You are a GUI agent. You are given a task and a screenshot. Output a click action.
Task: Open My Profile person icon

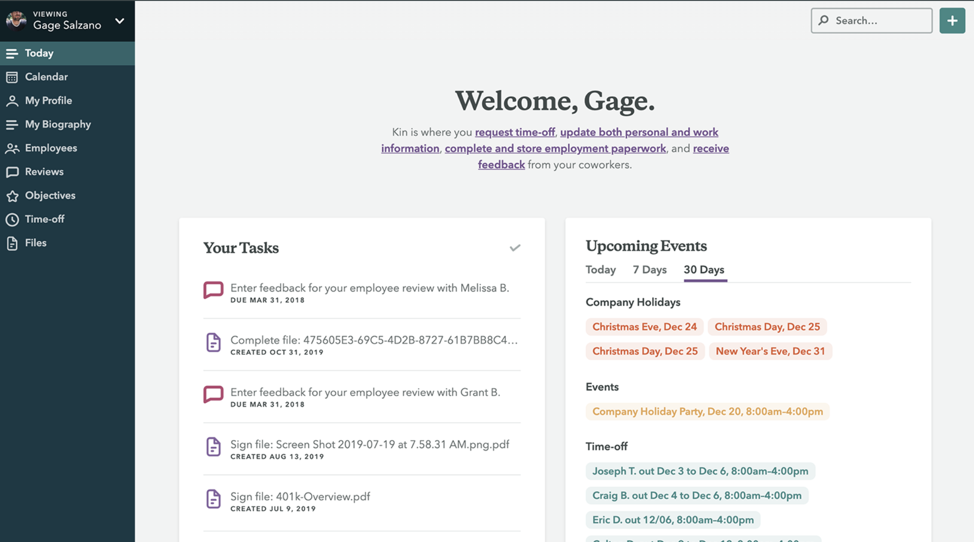coord(12,101)
